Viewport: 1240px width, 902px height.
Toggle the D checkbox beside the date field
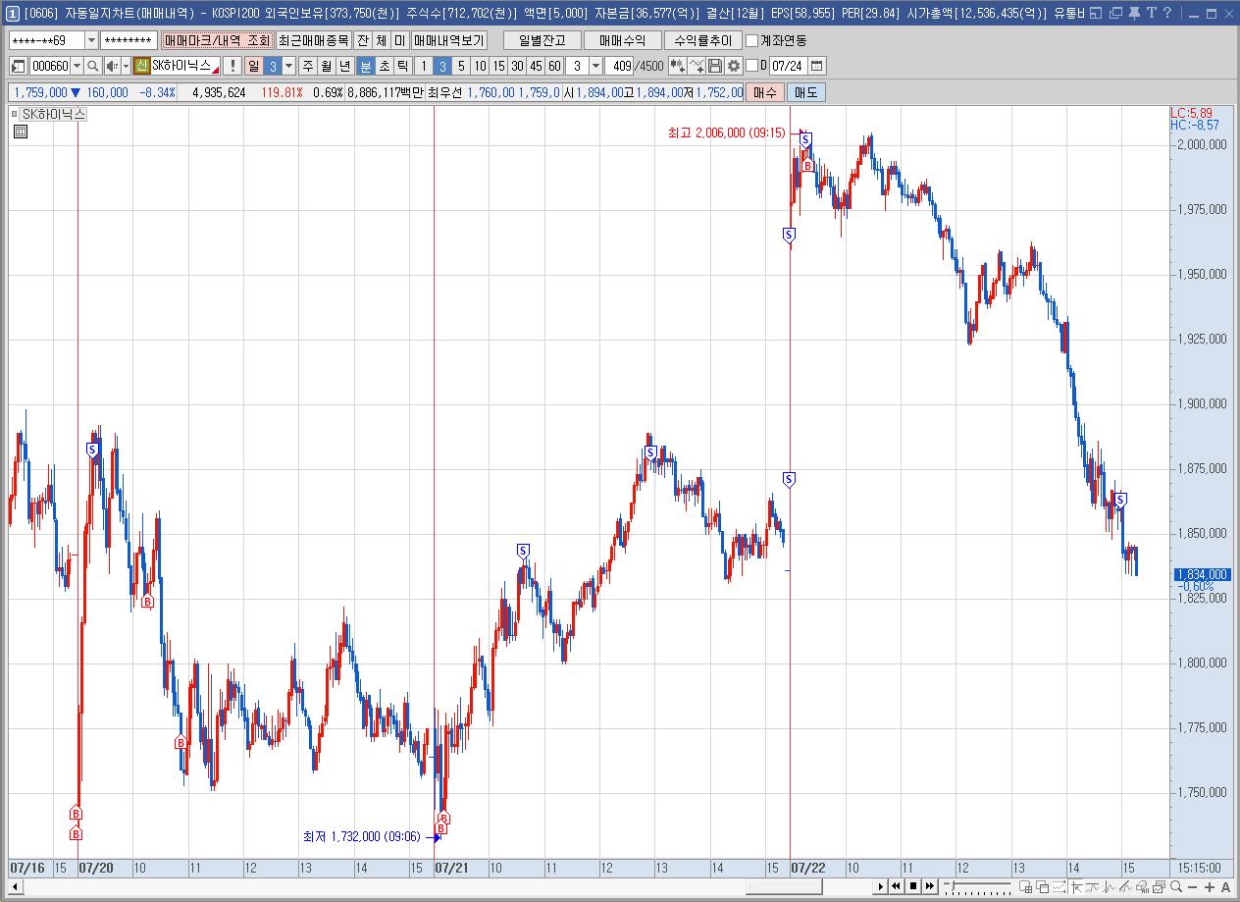[752, 66]
